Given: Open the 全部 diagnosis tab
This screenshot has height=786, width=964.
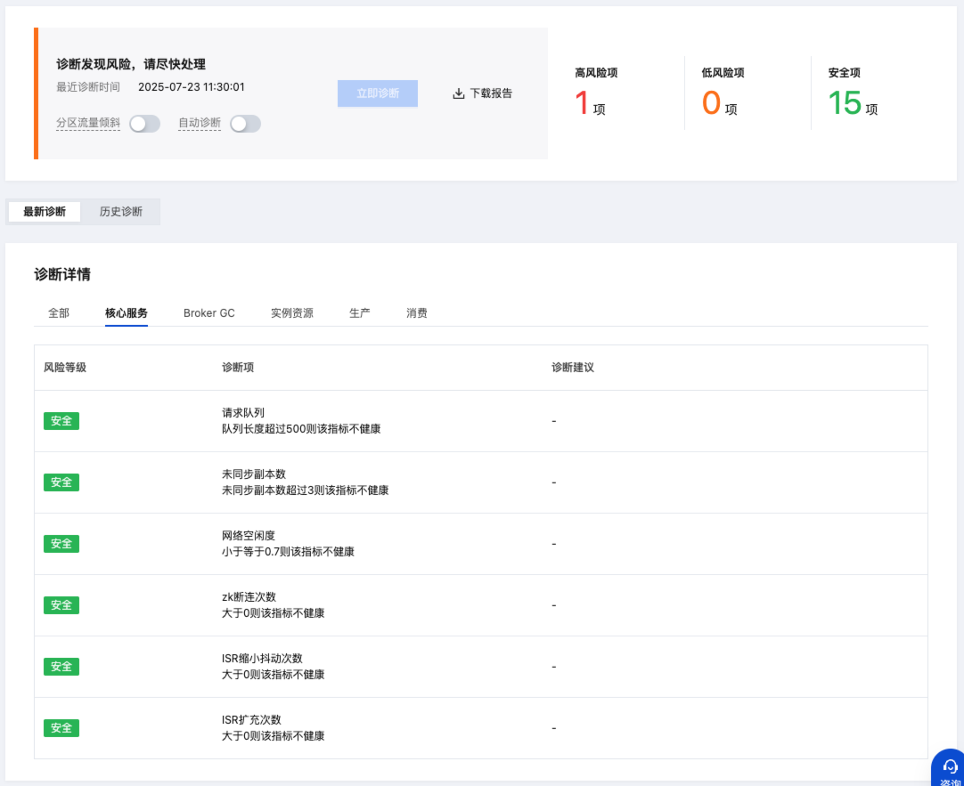Looking at the screenshot, I should point(59,313).
